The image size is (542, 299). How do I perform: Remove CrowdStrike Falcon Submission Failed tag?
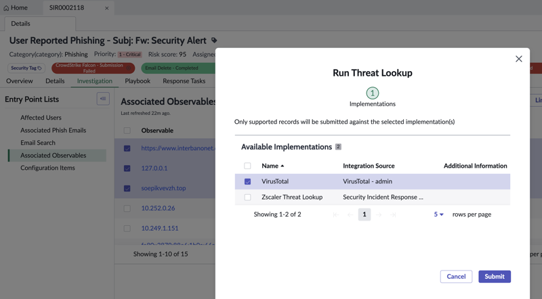point(129,68)
